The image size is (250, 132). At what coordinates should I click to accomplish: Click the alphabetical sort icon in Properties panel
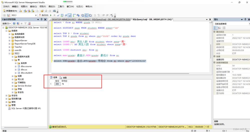pyautogui.click(x=219, y=28)
